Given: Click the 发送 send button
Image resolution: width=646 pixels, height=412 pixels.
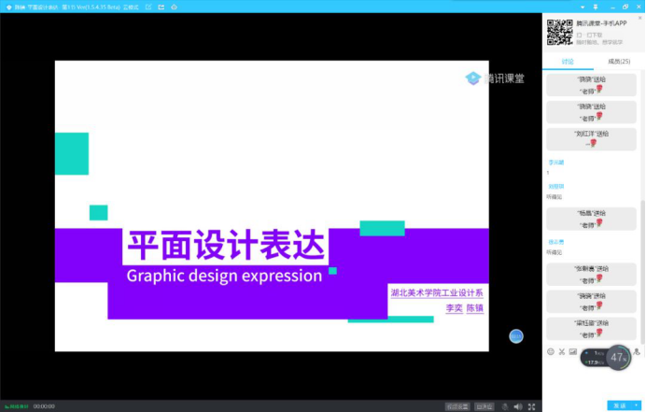Looking at the screenshot, I should click(618, 405).
